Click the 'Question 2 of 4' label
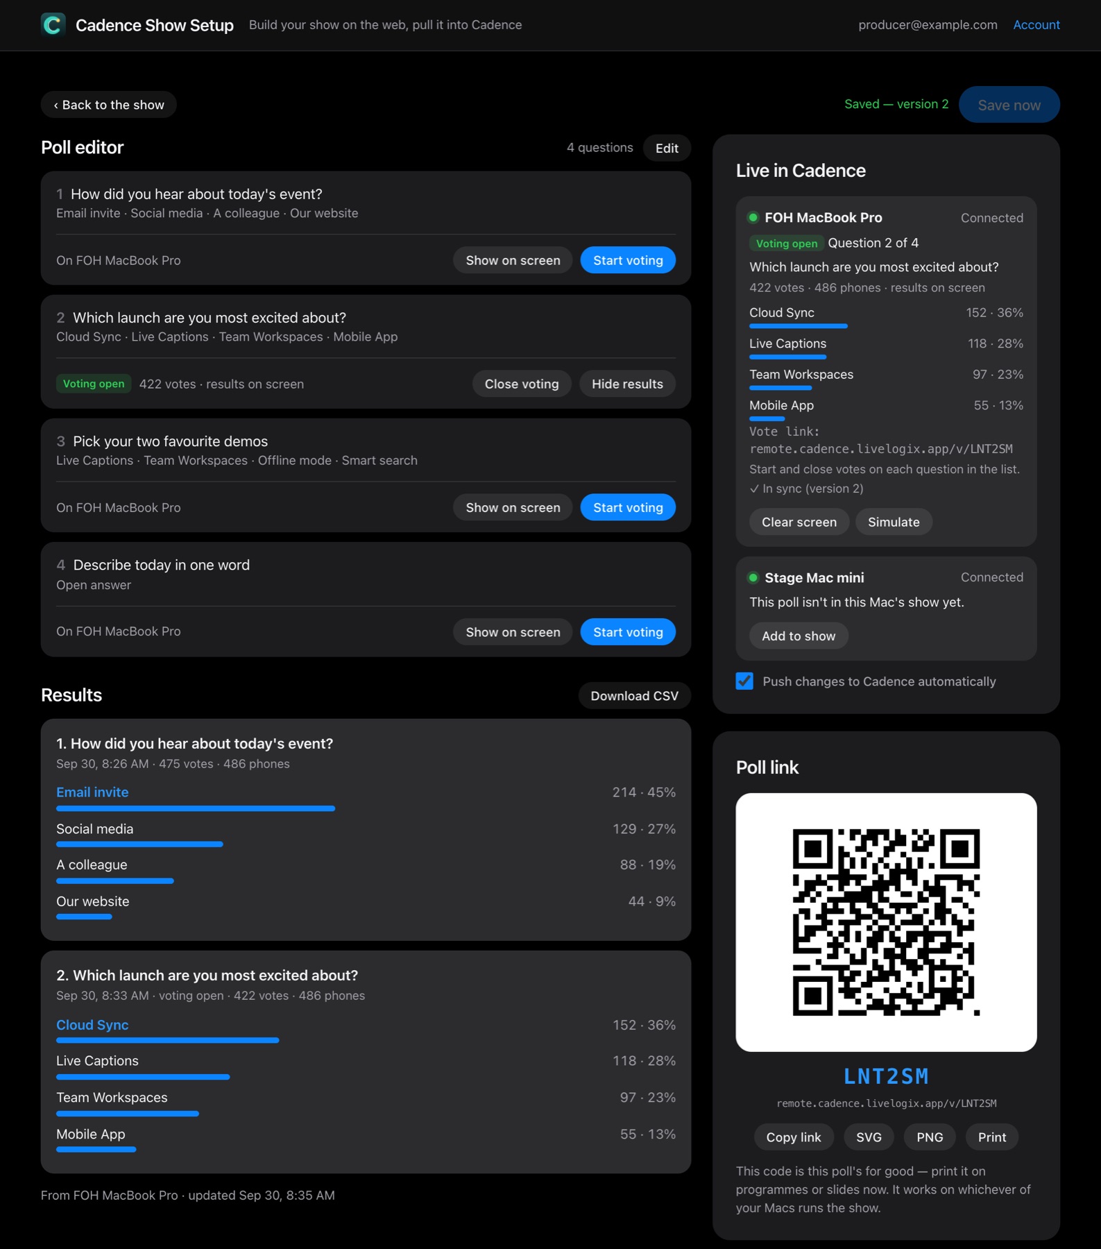This screenshot has width=1101, height=1249. pyautogui.click(x=873, y=243)
